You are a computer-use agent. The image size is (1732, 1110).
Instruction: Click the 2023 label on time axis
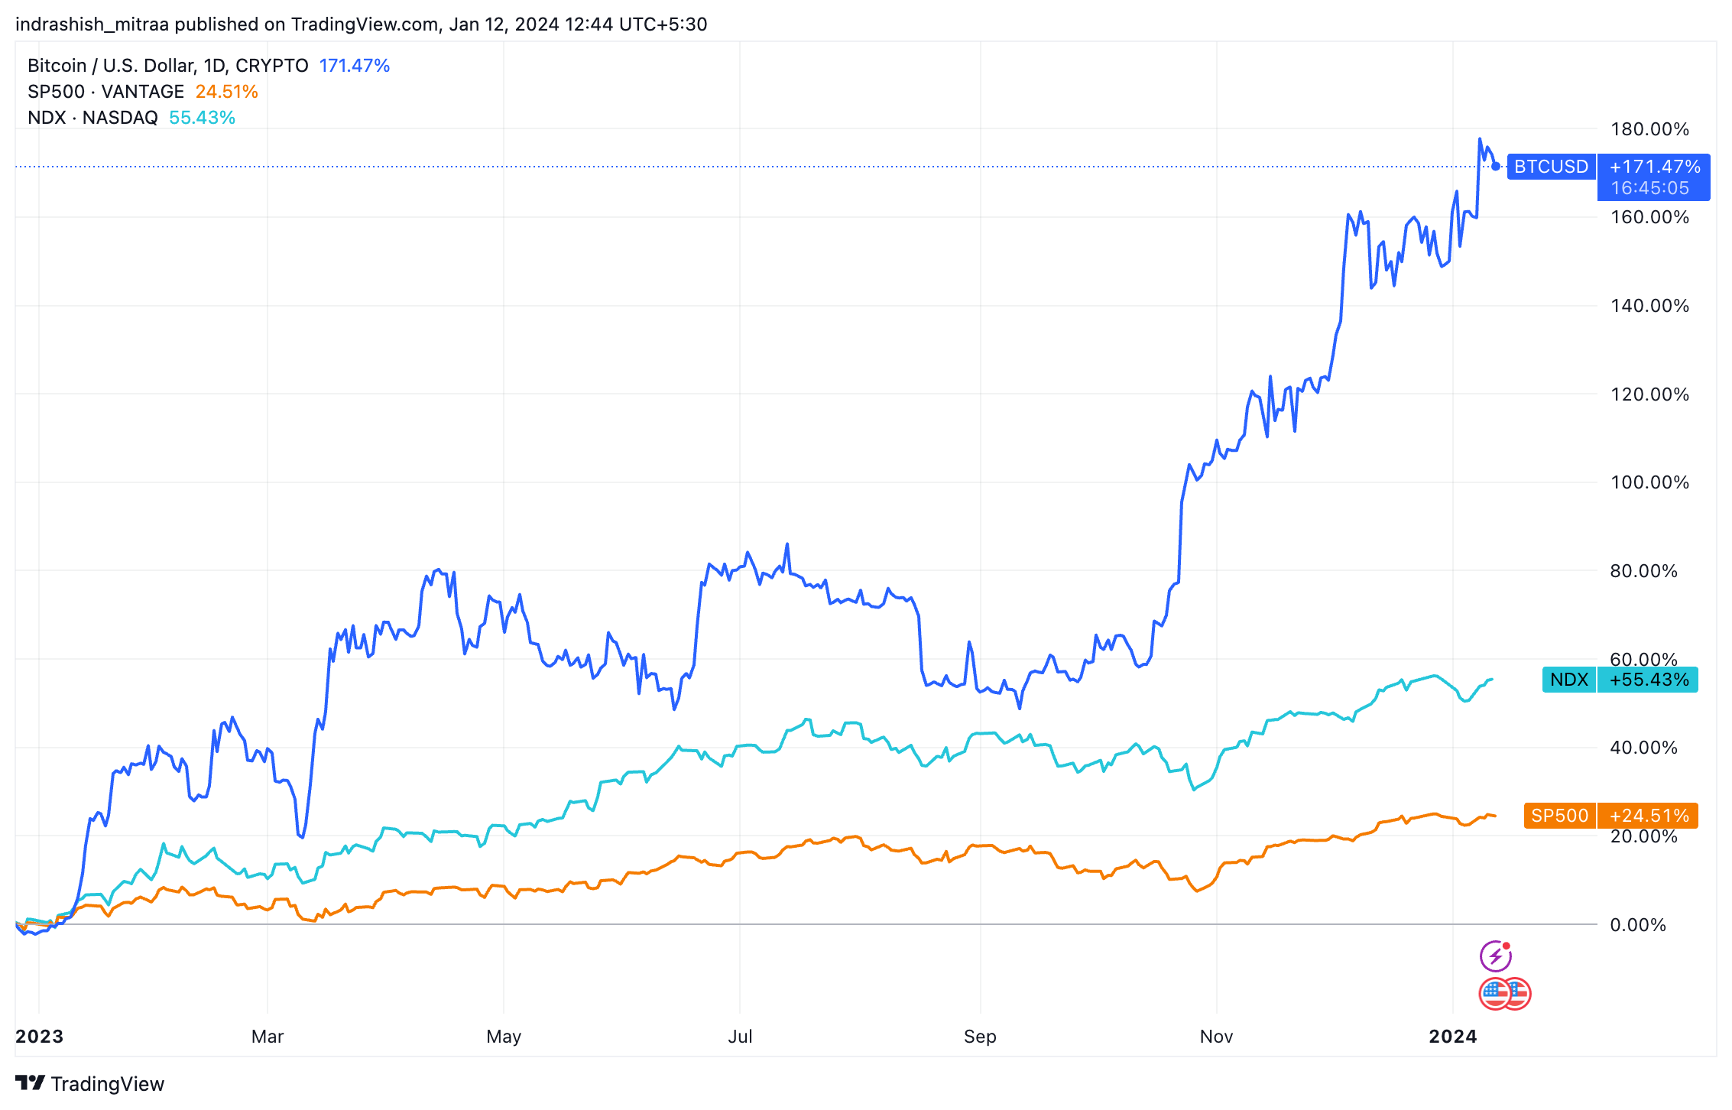[40, 1037]
